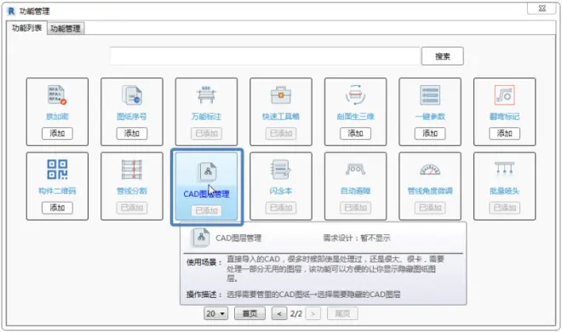Click the 批量喷头 label link
Viewport: 562px width, 332px height.
(x=505, y=191)
